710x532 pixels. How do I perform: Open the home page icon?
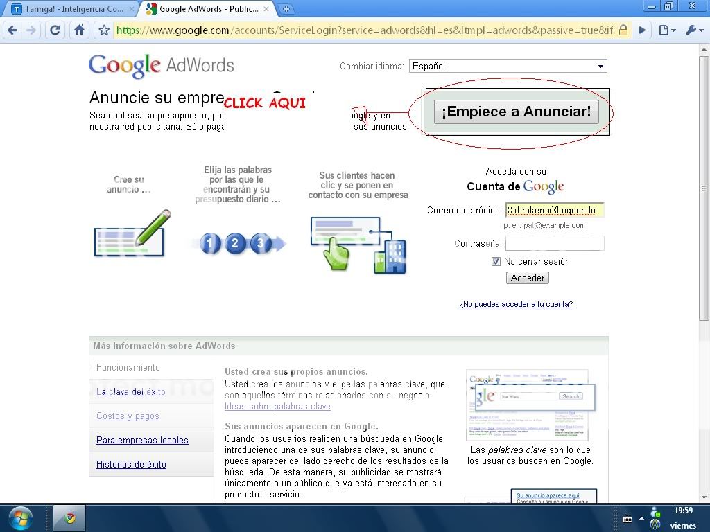[79, 30]
